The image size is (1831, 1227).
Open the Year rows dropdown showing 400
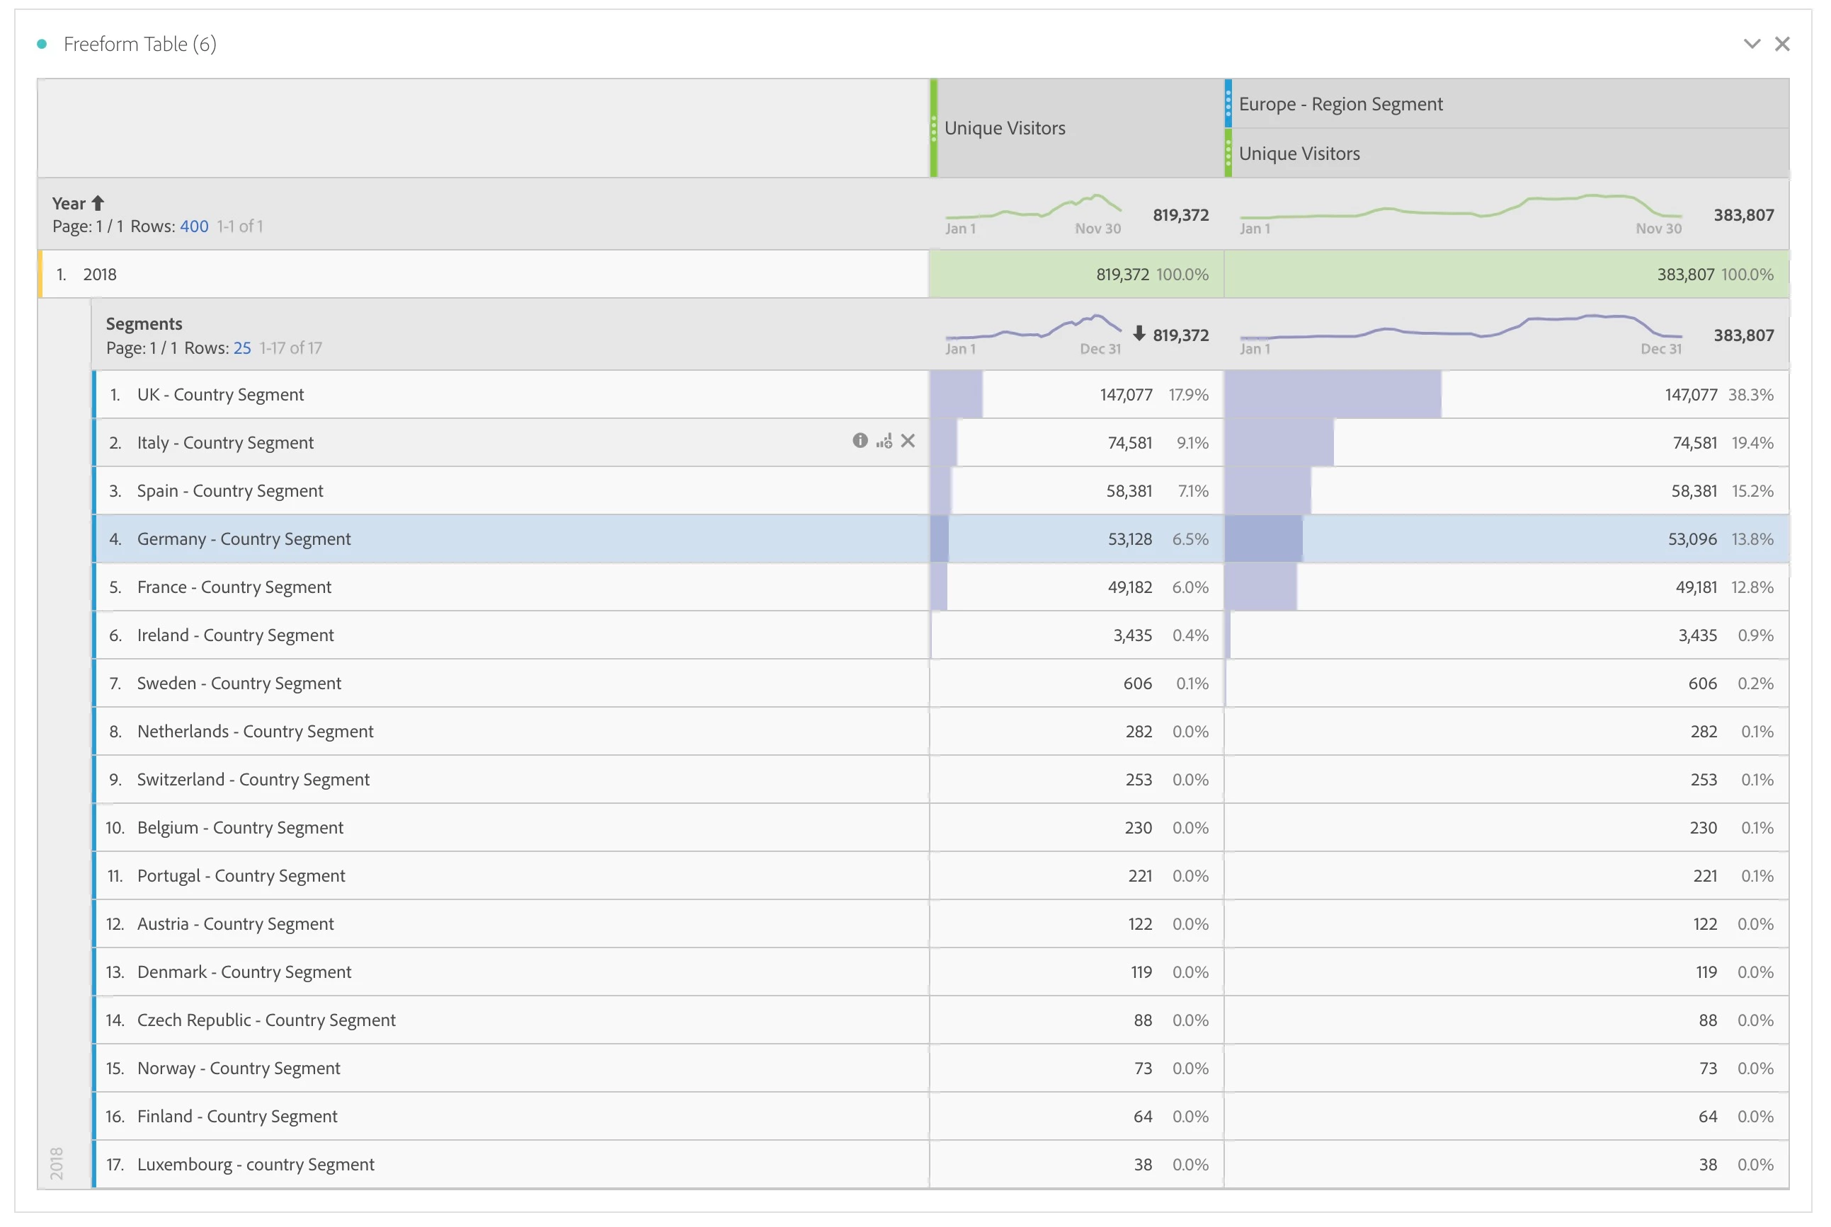pos(194,226)
